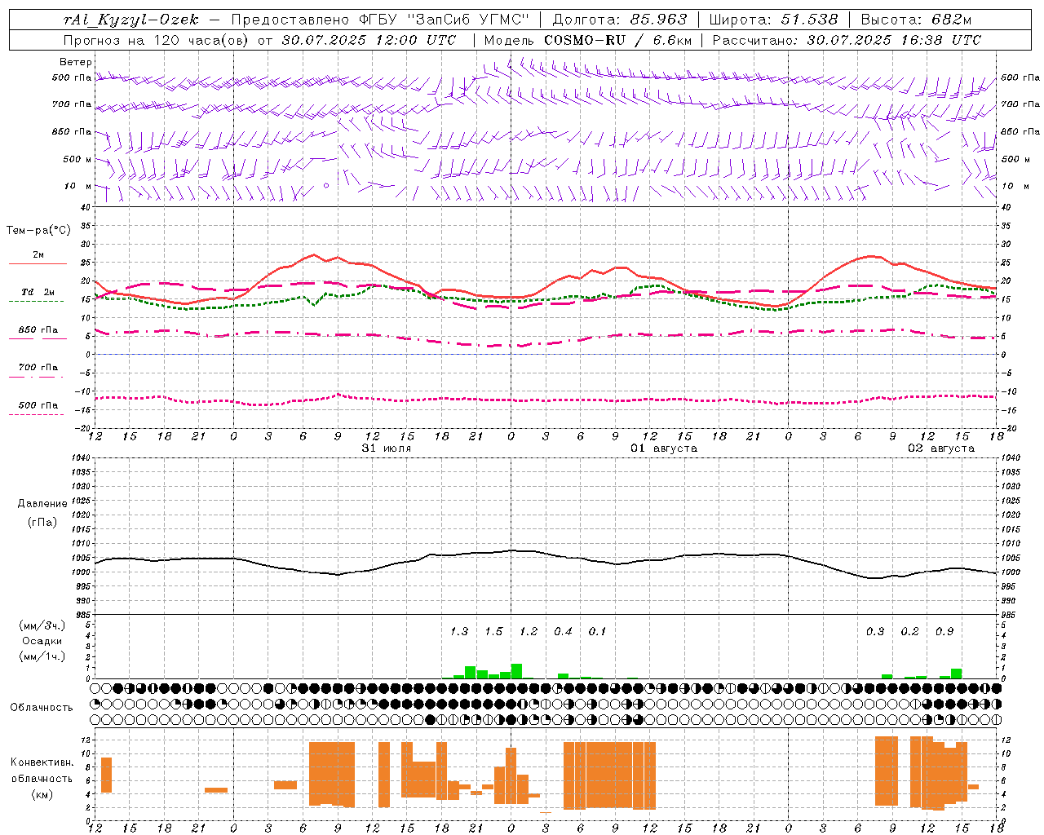Click the 3-hour precipitation value 1.2
Viewport: 1044px width, 835px height.
tap(529, 632)
